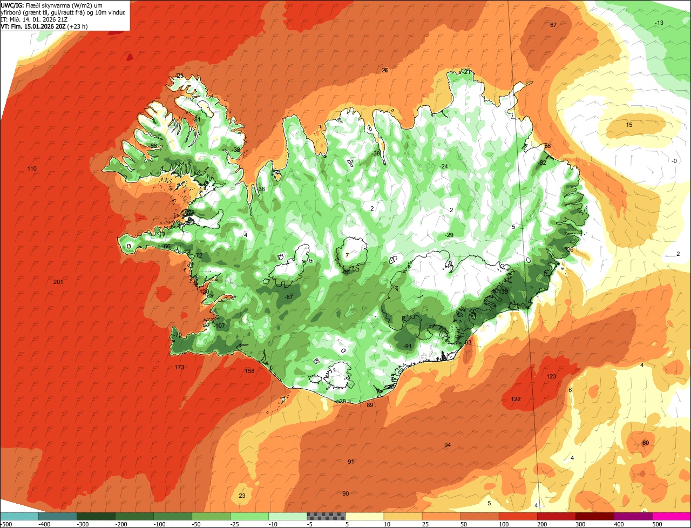Screen dimensions: 691x528
Task: Select the darkest green -300 to -200 legend swatch
Action: 96,516
